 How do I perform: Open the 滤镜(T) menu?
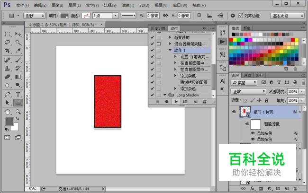pos(128,5)
